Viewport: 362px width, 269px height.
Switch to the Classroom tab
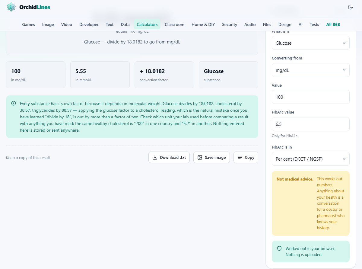(x=175, y=24)
